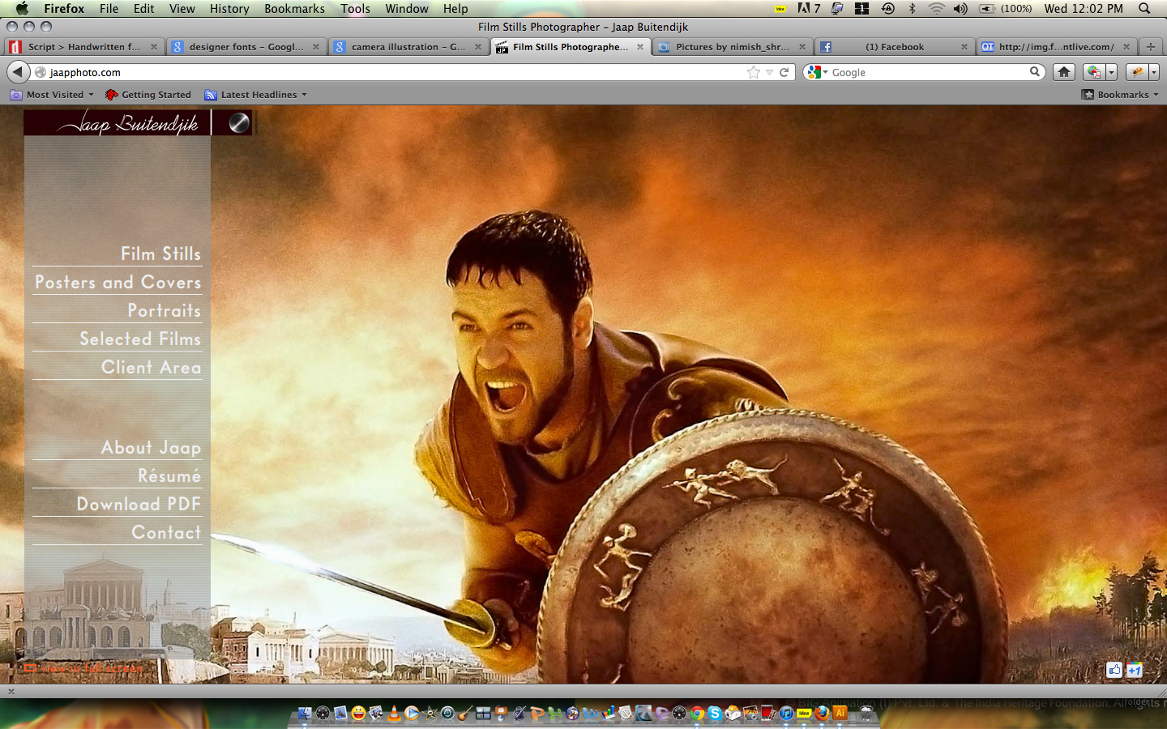Open Google Chrome from the Dock
Viewport: 1167px width, 729px height.
coord(697,713)
